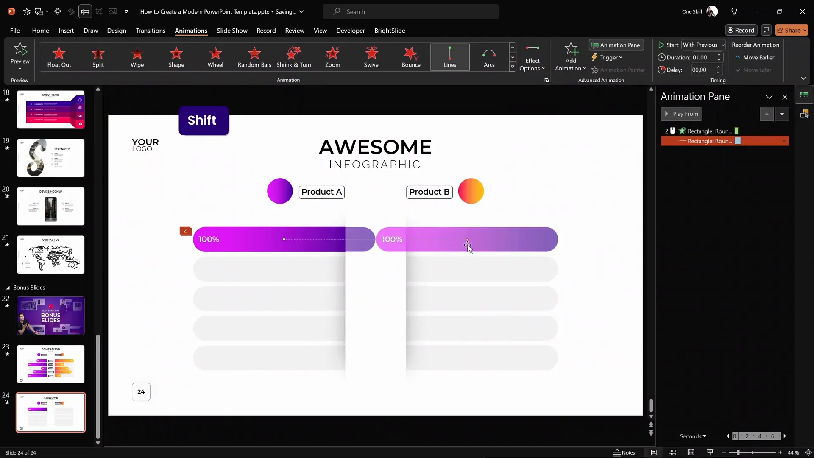Expand the animation gallery More arrow
Viewport: 814px width, 458px height.
pyautogui.click(x=513, y=67)
